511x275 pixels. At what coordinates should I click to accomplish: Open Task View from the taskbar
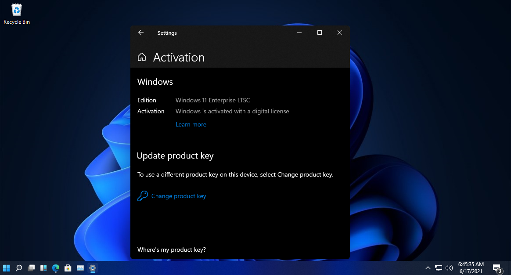(31, 268)
